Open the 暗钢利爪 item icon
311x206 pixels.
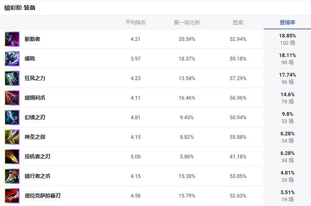point(12,98)
